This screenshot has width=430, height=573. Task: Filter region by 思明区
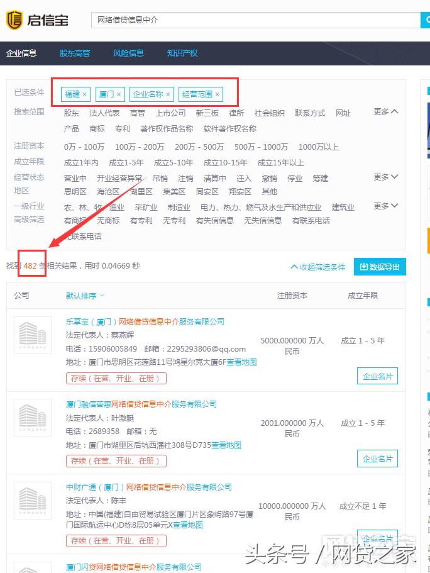(x=75, y=191)
